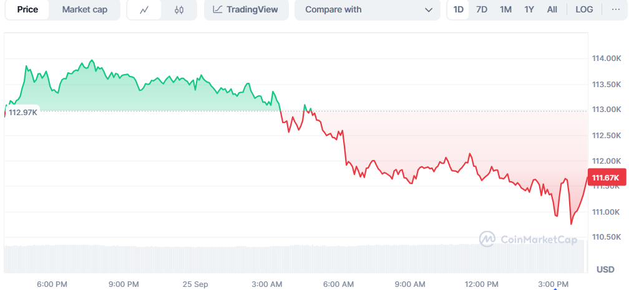Click the 114.00K price axis label
Screen dimensions: 629x290
pyautogui.click(x=605, y=58)
